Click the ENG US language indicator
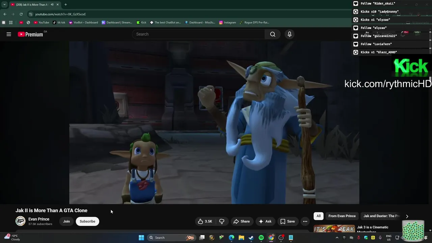Image resolution: width=432 pixels, height=243 pixels. (x=389, y=238)
